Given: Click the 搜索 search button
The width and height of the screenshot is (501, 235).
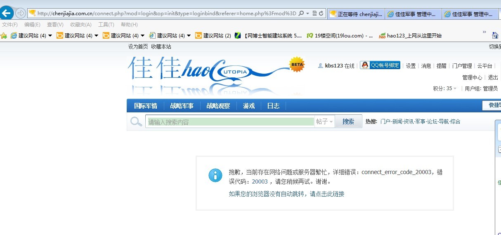Looking at the screenshot, I should (348, 121).
